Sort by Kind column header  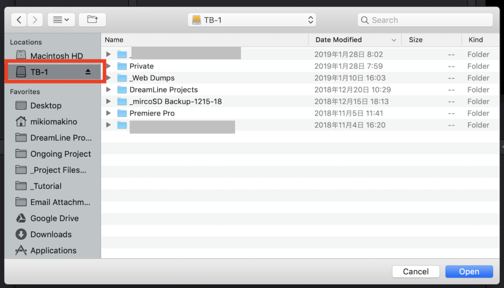(x=480, y=39)
